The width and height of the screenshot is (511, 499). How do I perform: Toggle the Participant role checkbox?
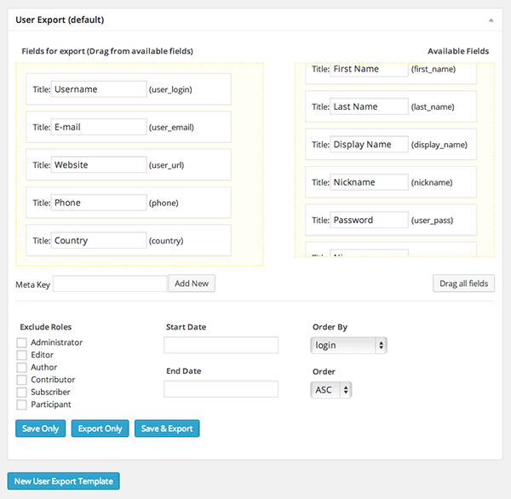(22, 404)
